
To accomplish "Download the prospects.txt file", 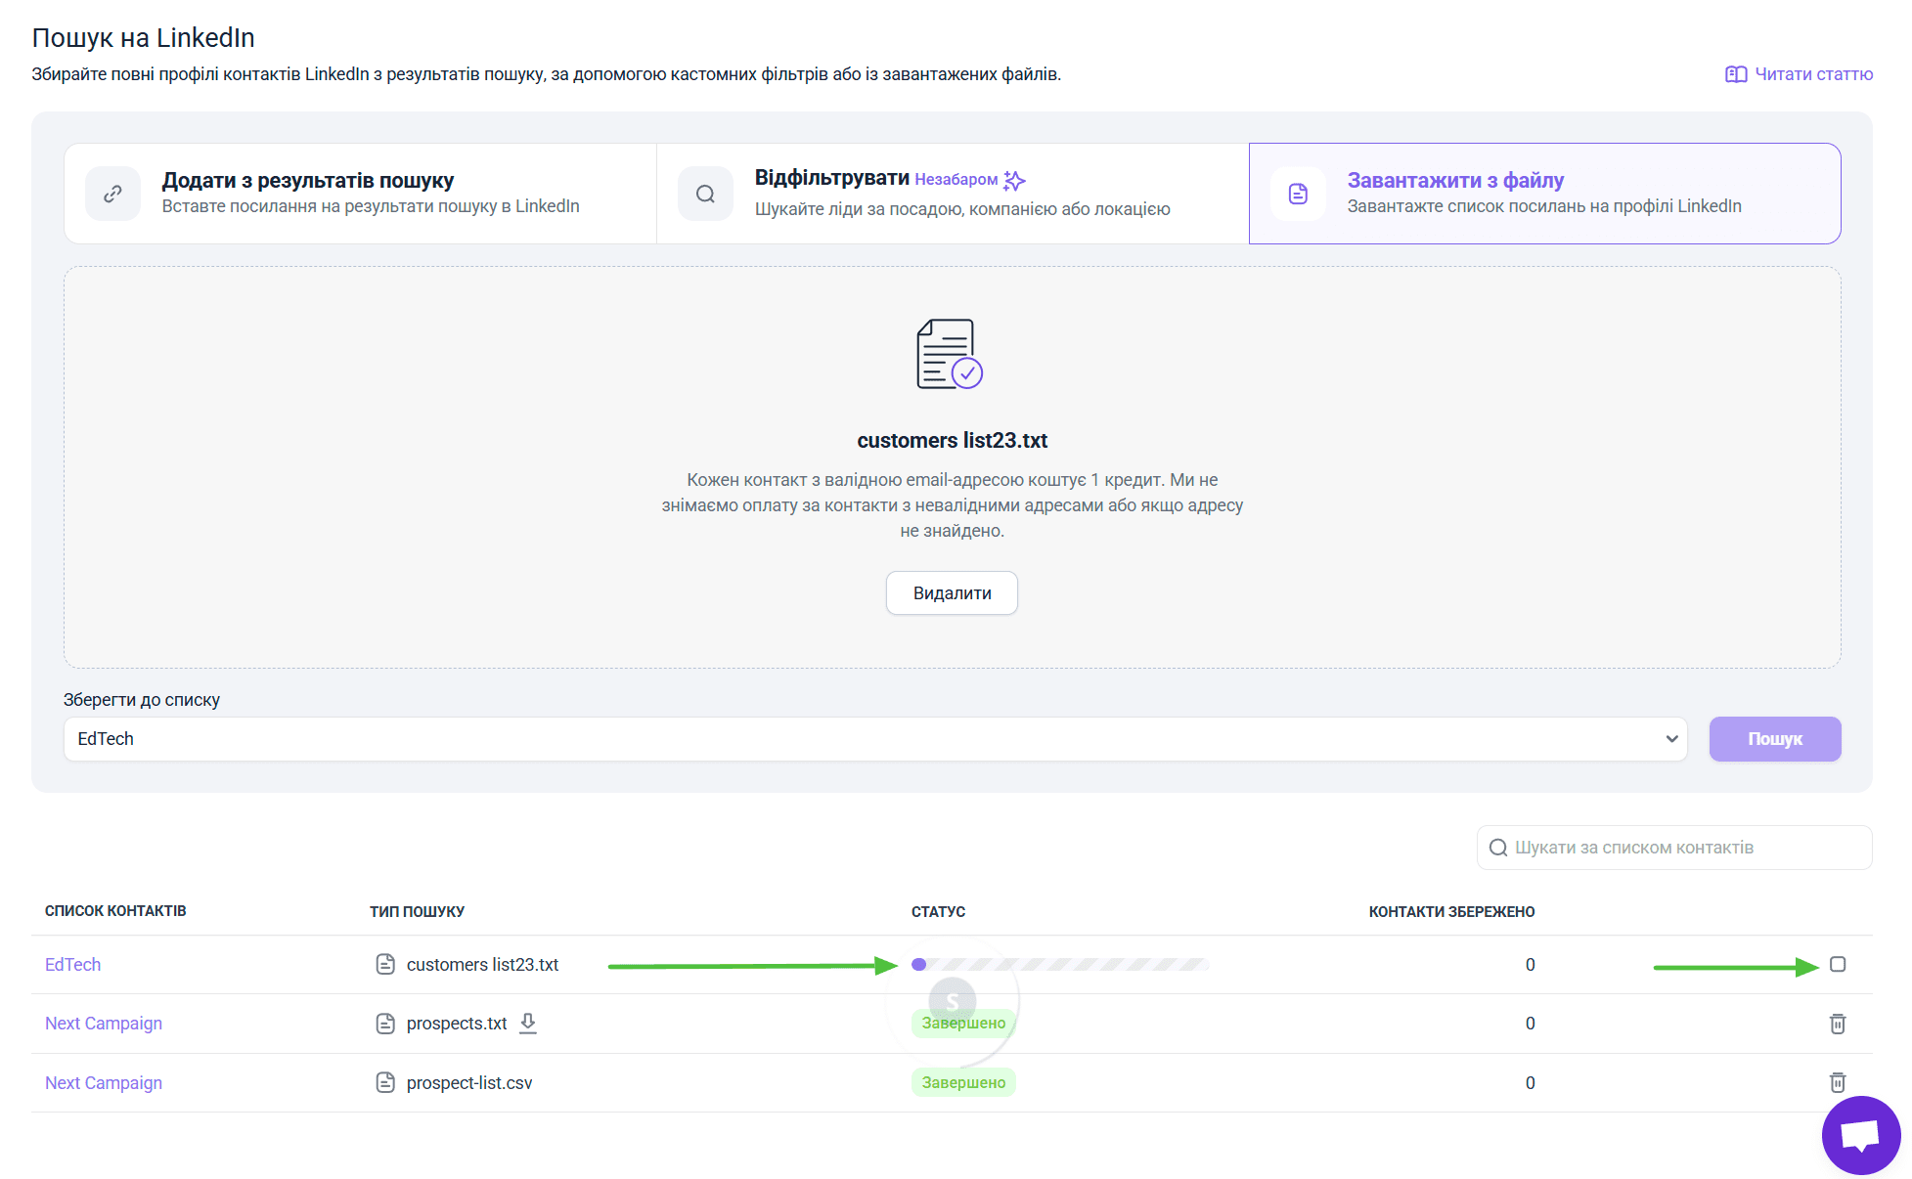I will 528,1023.
